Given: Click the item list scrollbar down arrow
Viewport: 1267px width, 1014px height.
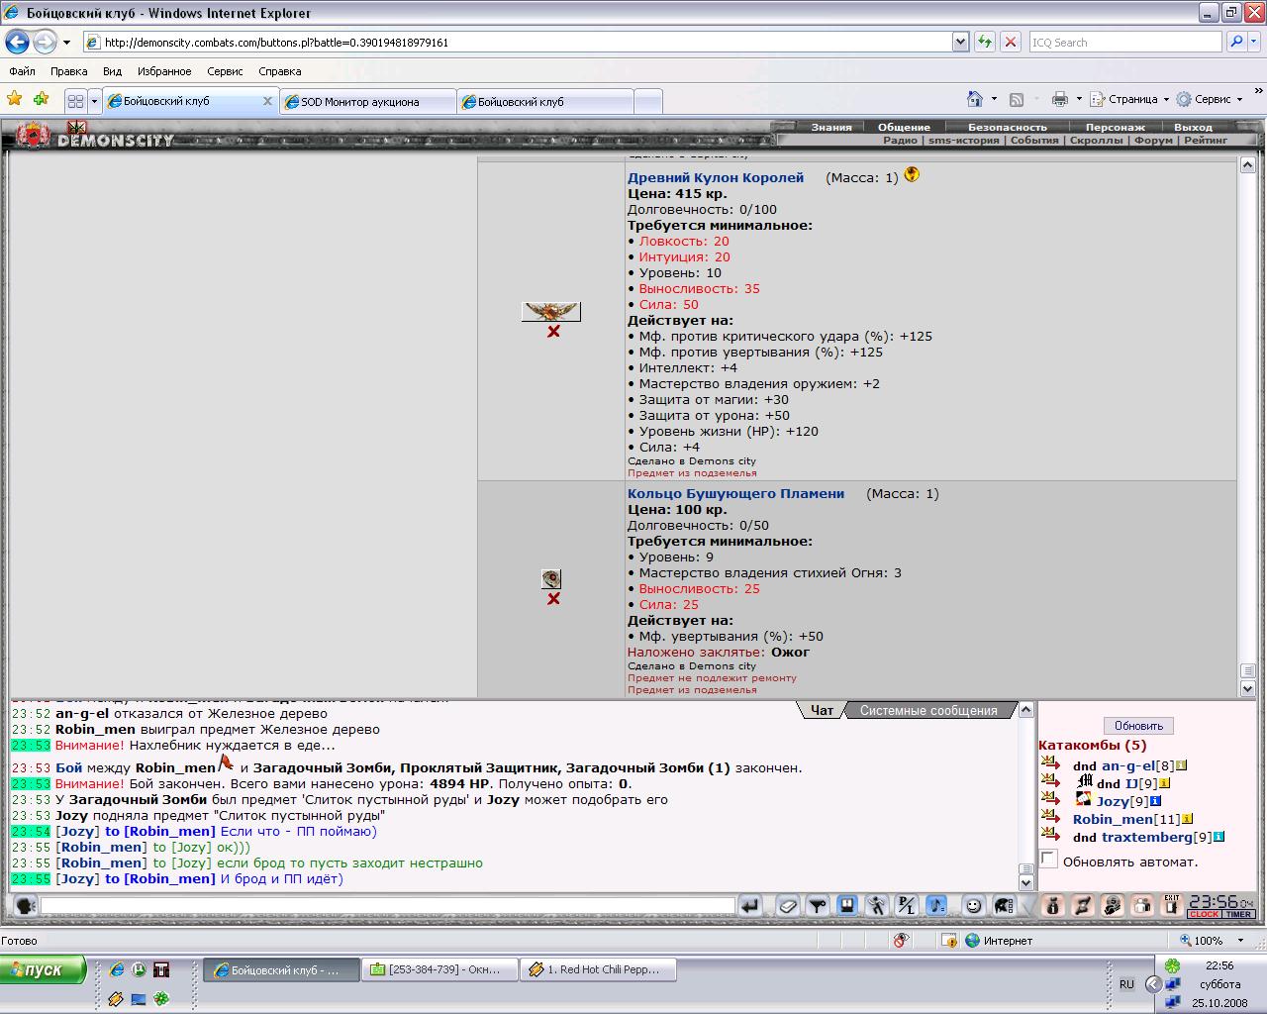Looking at the screenshot, I should pyautogui.click(x=1247, y=688).
